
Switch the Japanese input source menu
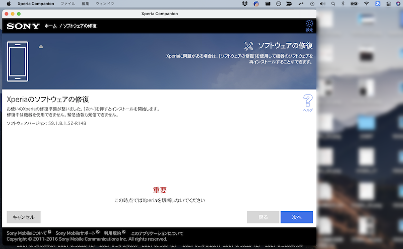coord(378,4)
